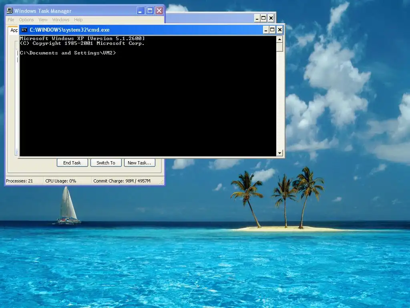Click cmd scrollbar down arrow
This screenshot has width=410, height=308.
click(279, 153)
